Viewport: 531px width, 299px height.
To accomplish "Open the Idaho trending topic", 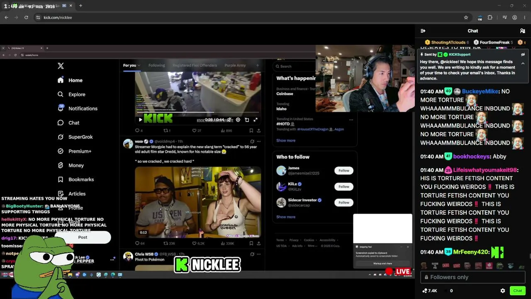I will [x=281, y=109].
